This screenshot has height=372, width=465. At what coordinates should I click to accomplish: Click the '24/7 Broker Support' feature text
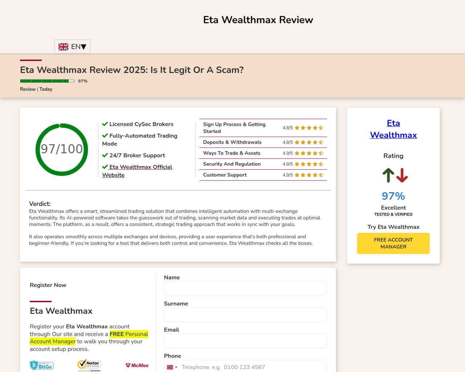[x=137, y=155]
